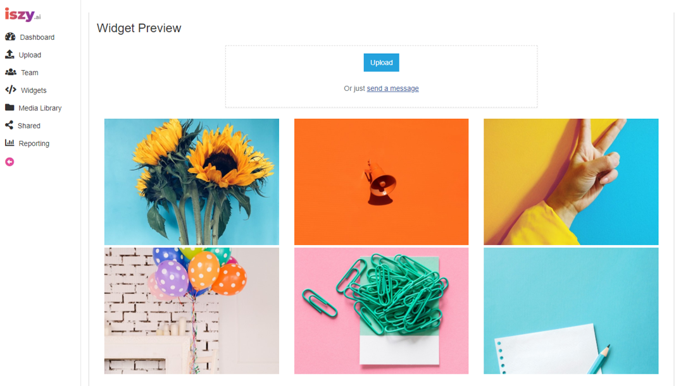676x386 pixels.
Task: Click the Dashboard gauge icon
Action: pos(10,37)
